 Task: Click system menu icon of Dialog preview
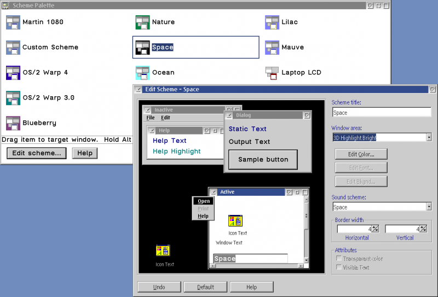pos(229,115)
